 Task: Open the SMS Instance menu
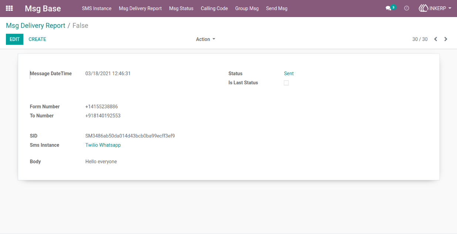coord(97,9)
